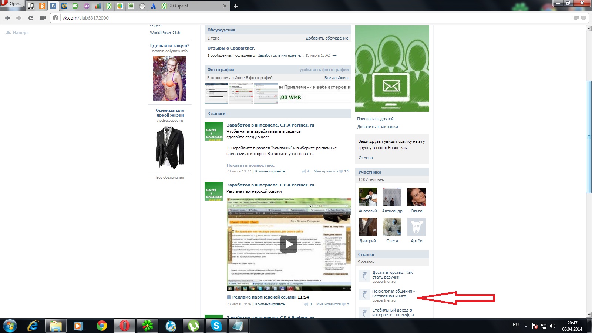Click Отмена in the notice box
The height and width of the screenshot is (333, 592).
pos(366,158)
